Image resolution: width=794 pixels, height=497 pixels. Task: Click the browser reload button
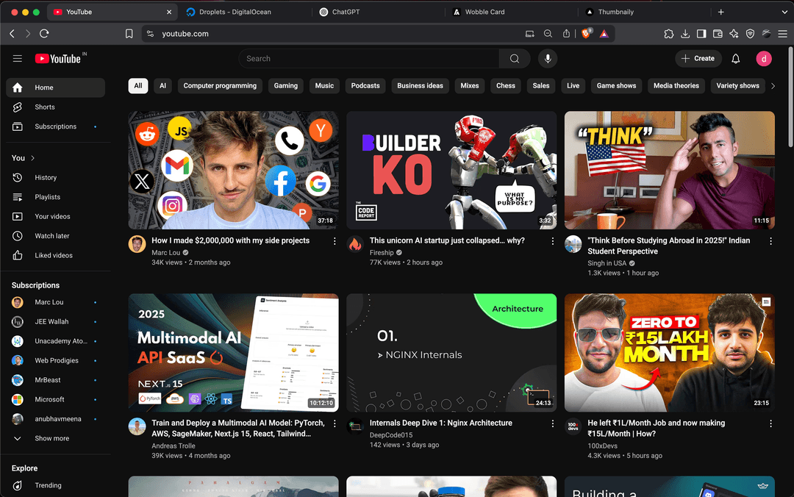44,33
